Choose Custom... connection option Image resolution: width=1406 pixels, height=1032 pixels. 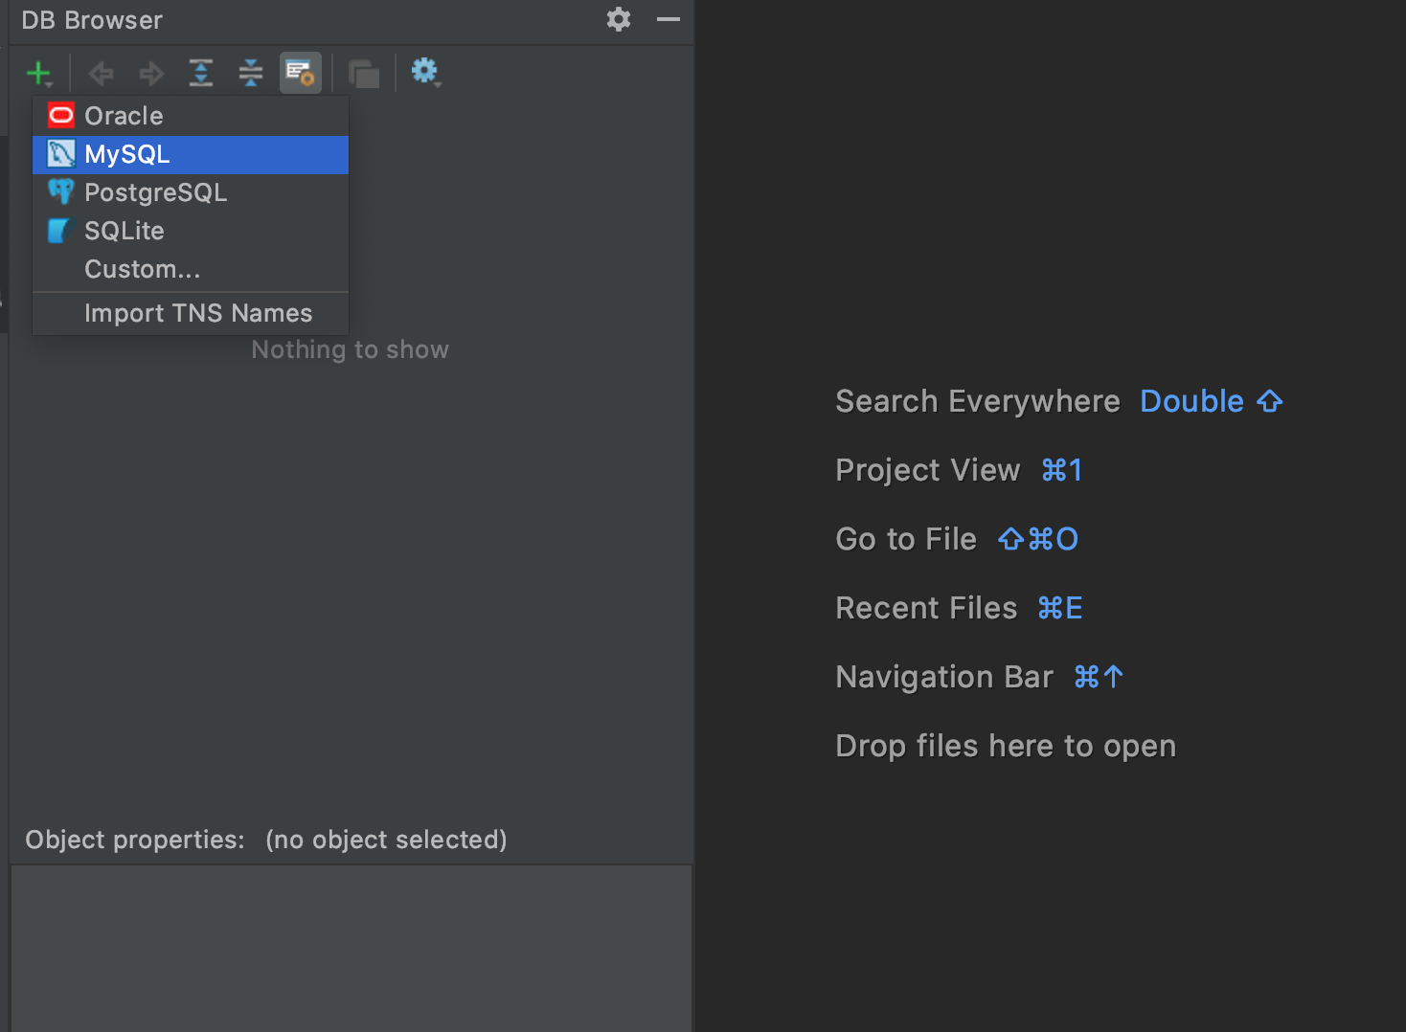191,269
